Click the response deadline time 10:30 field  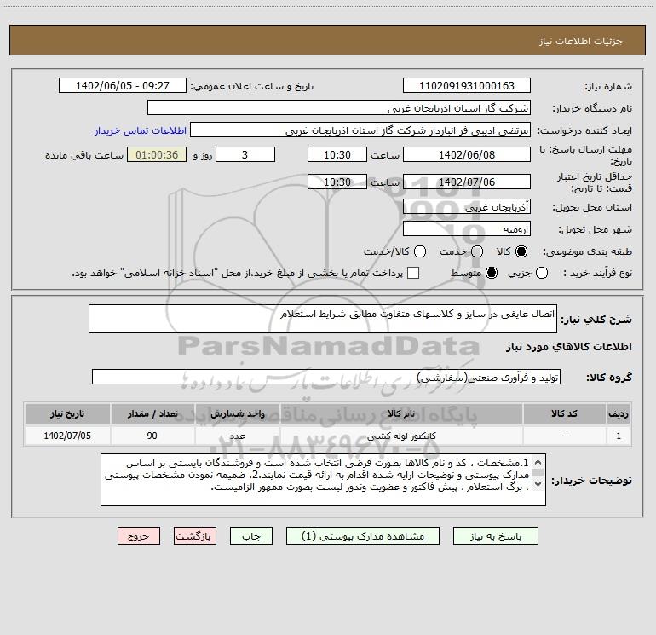click(337, 154)
